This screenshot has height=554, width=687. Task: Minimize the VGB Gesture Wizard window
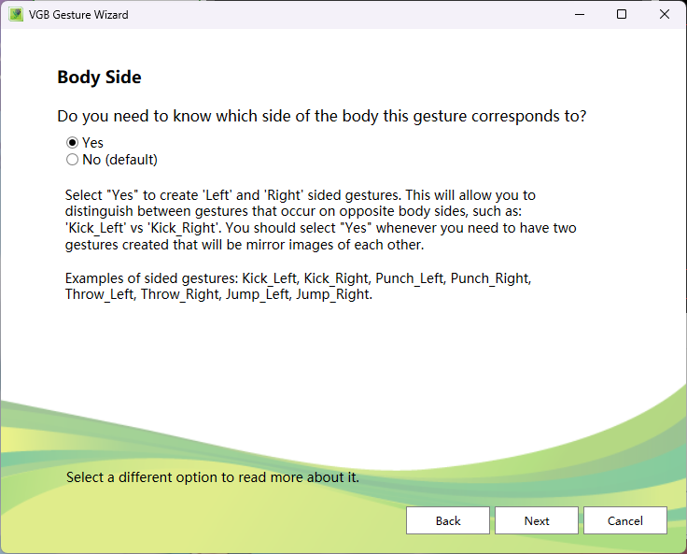579,15
